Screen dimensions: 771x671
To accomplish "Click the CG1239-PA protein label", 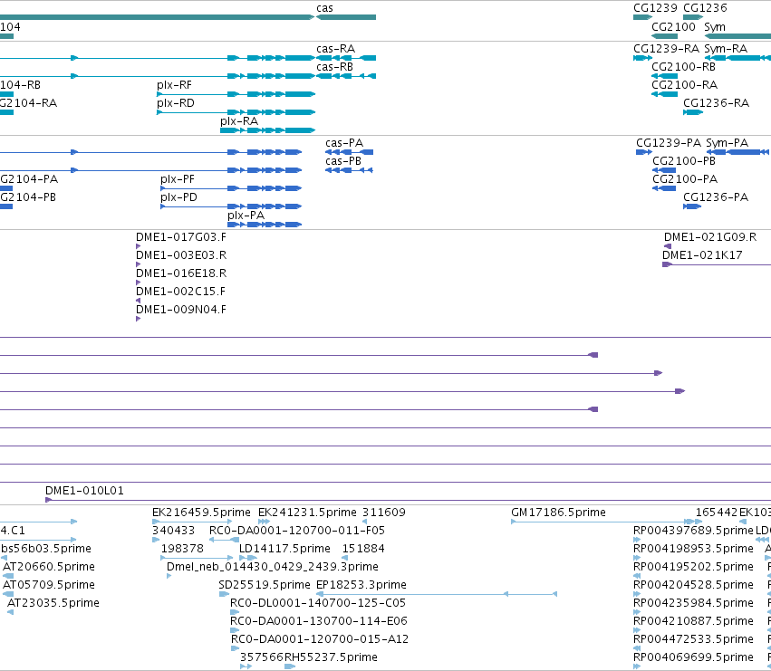I will tap(669, 143).
